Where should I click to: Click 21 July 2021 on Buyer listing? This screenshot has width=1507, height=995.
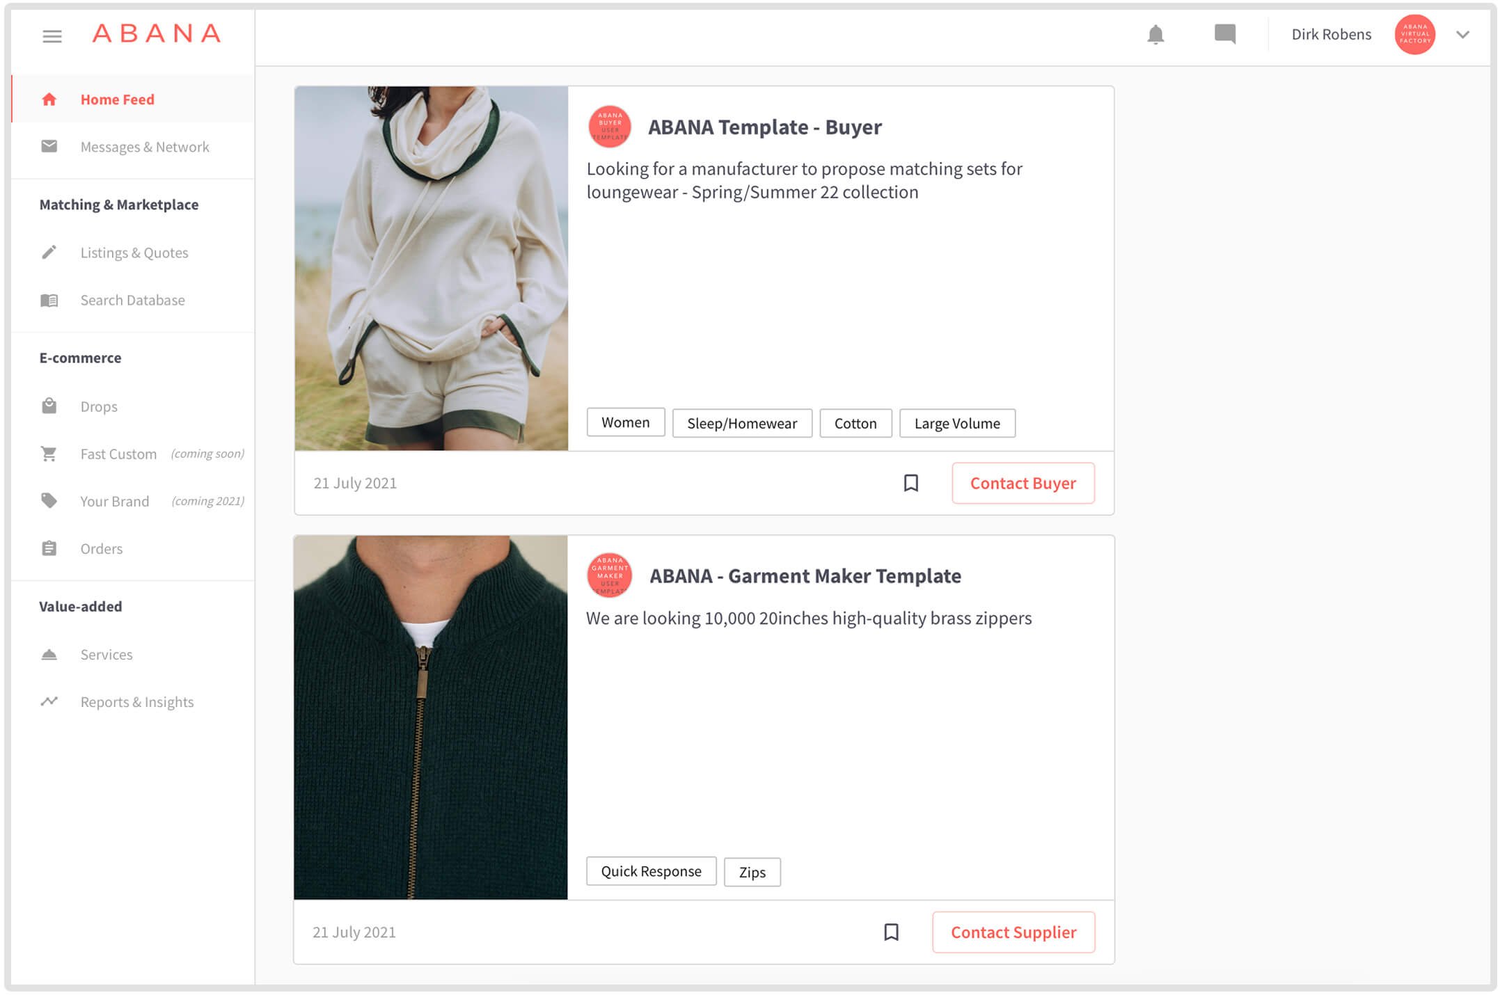pos(355,483)
